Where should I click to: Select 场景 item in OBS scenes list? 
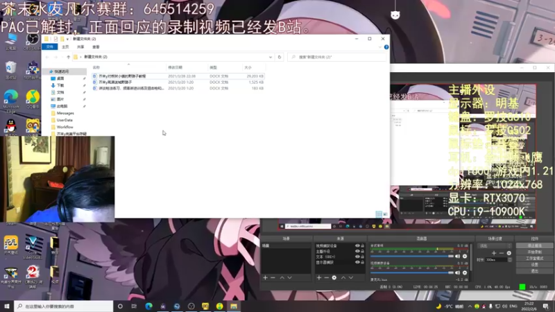point(286,245)
